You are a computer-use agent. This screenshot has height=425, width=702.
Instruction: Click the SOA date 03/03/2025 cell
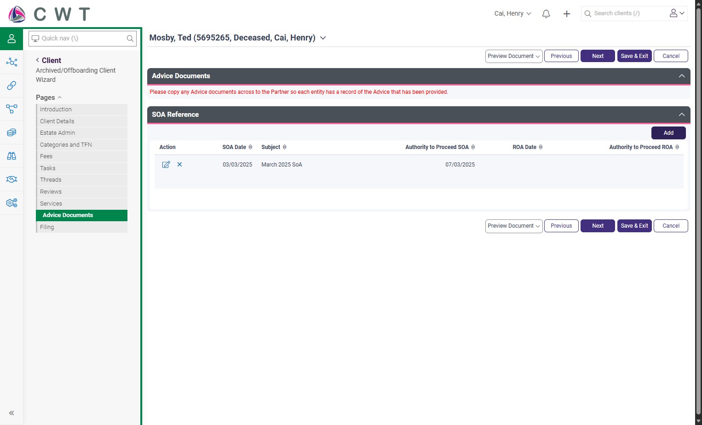pos(237,165)
